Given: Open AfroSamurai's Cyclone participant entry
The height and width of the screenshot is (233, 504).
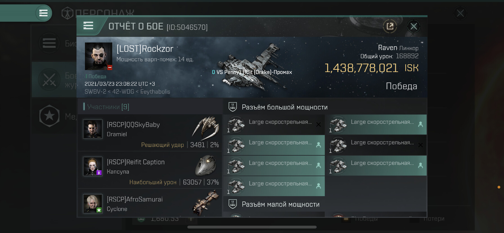Looking at the screenshot, I should point(150,203).
